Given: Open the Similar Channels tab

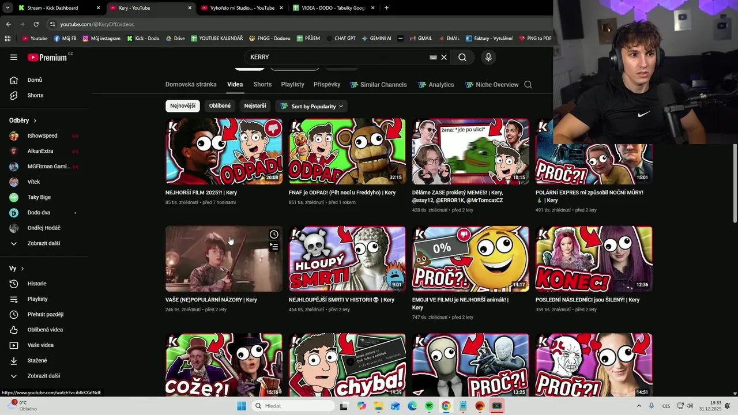Looking at the screenshot, I should (378, 85).
